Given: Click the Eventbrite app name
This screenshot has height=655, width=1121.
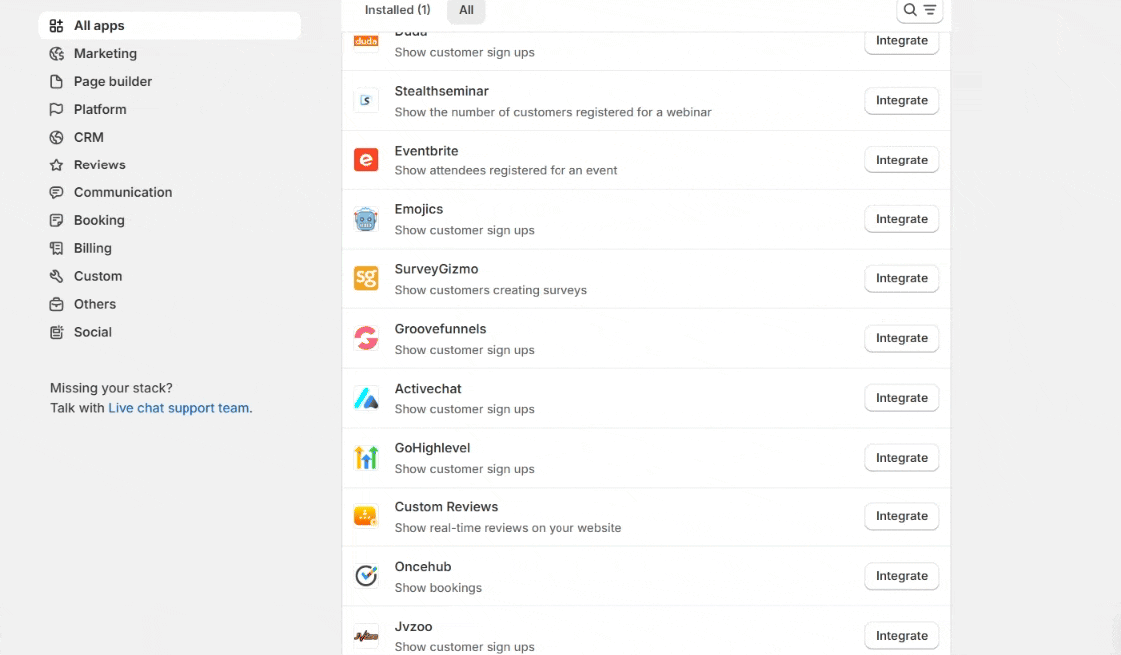Looking at the screenshot, I should (426, 151).
